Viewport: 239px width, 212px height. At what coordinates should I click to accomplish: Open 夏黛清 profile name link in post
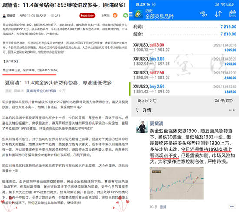click(x=156, y=123)
